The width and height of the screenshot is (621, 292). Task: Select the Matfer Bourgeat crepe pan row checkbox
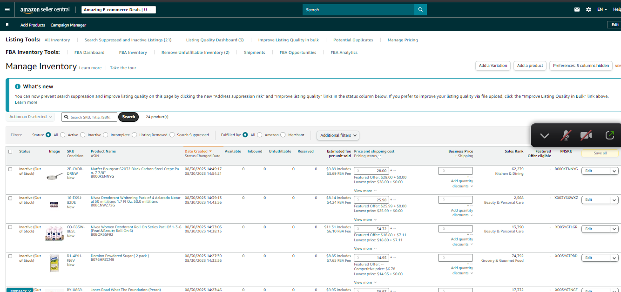10,169
